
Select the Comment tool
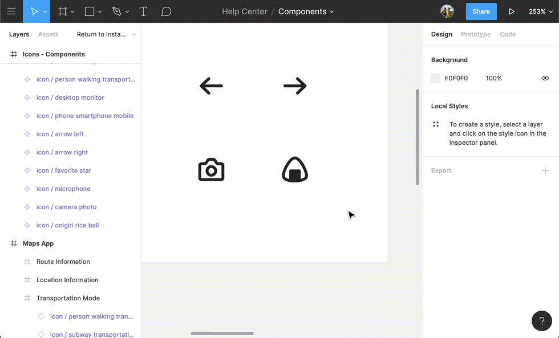[x=166, y=11]
